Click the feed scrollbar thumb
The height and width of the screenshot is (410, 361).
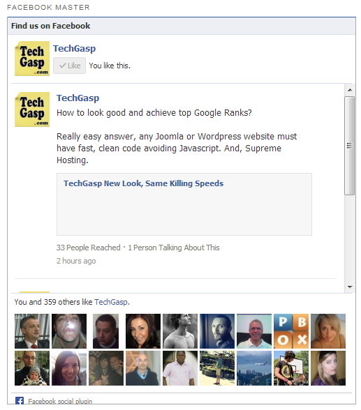point(350,146)
